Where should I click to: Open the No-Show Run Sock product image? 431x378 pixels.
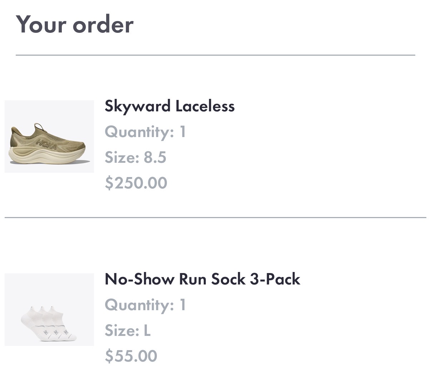click(x=49, y=309)
